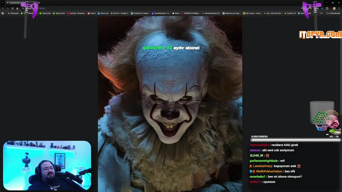Screen dimensions: 342x192
Task: Click the subscribers goal progress bar
Action: click(x=296, y=140)
